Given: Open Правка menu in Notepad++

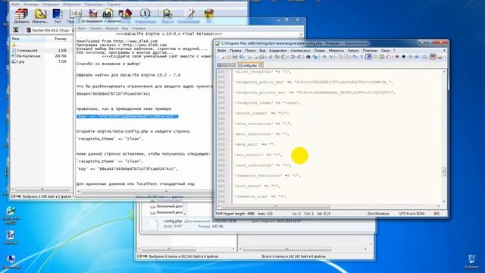Looking at the screenshot, I should (x=236, y=51).
